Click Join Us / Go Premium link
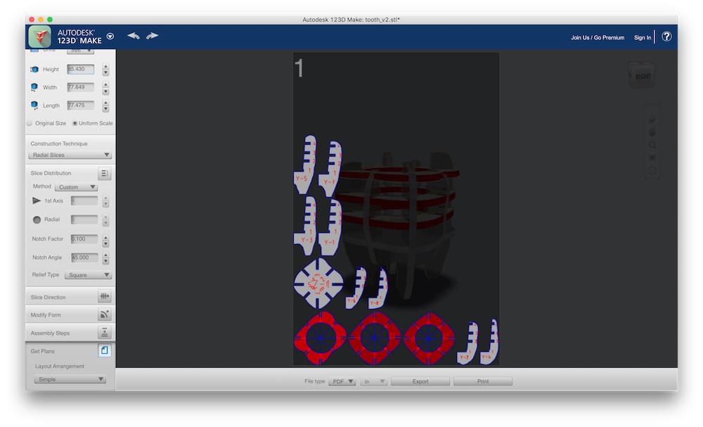The height and width of the screenshot is (427, 703). click(598, 38)
